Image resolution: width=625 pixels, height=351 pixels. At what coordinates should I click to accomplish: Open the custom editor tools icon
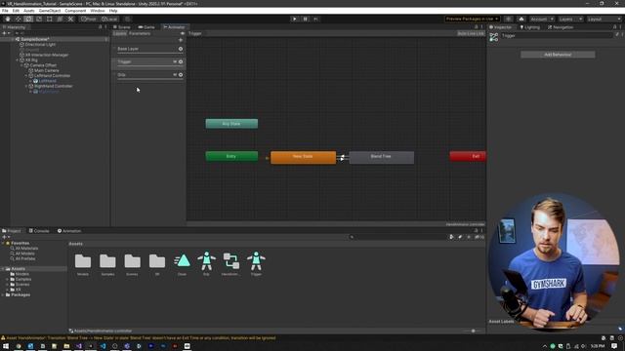coord(70,19)
